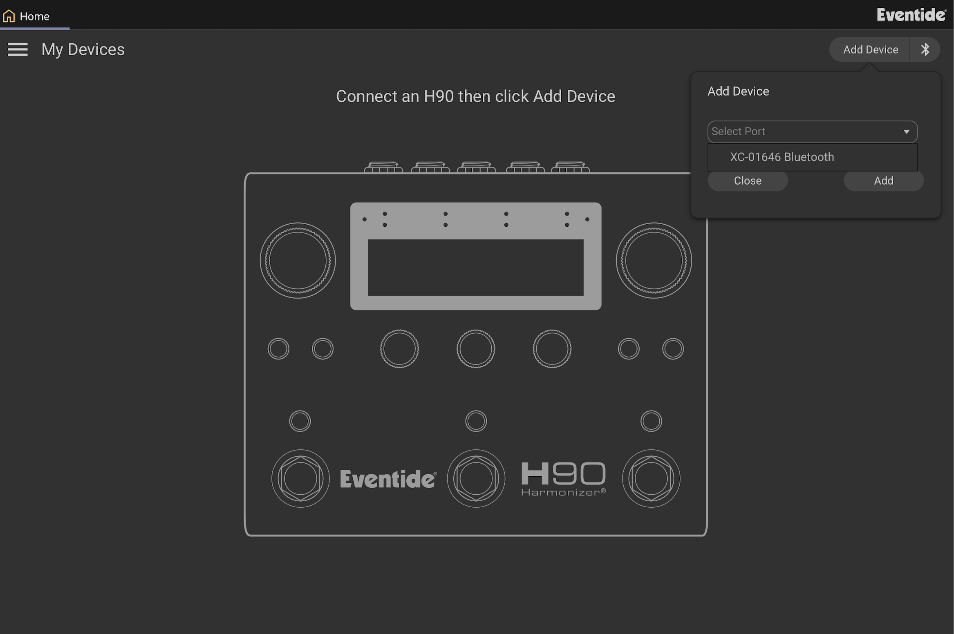This screenshot has height=634, width=954.
Task: Click the Select Port combo box field
Action: pyautogui.click(x=801, y=132)
